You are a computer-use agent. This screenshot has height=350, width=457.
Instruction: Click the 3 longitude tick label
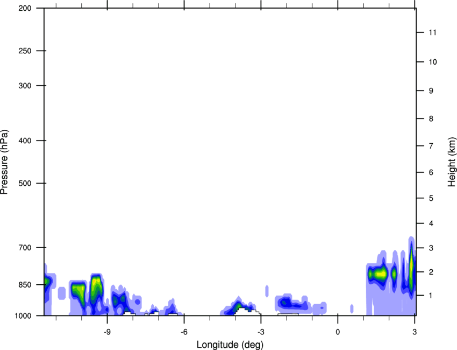415,332
